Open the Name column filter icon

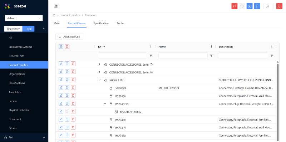(x=211, y=56)
